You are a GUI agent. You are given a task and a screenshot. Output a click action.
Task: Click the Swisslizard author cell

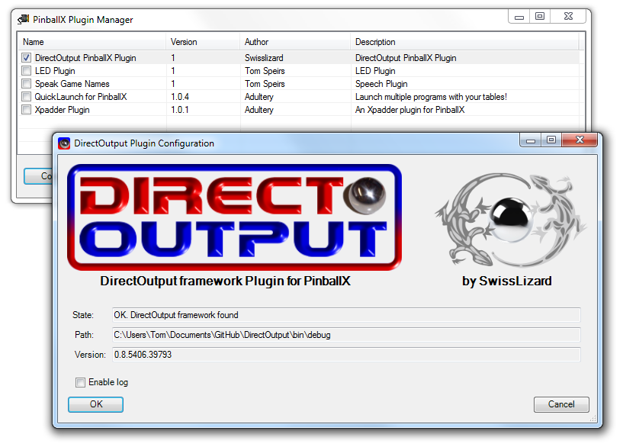click(264, 58)
